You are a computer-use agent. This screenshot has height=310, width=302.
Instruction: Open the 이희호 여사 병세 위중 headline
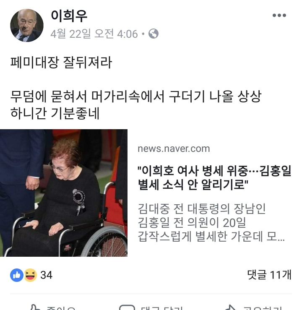[x=214, y=178]
